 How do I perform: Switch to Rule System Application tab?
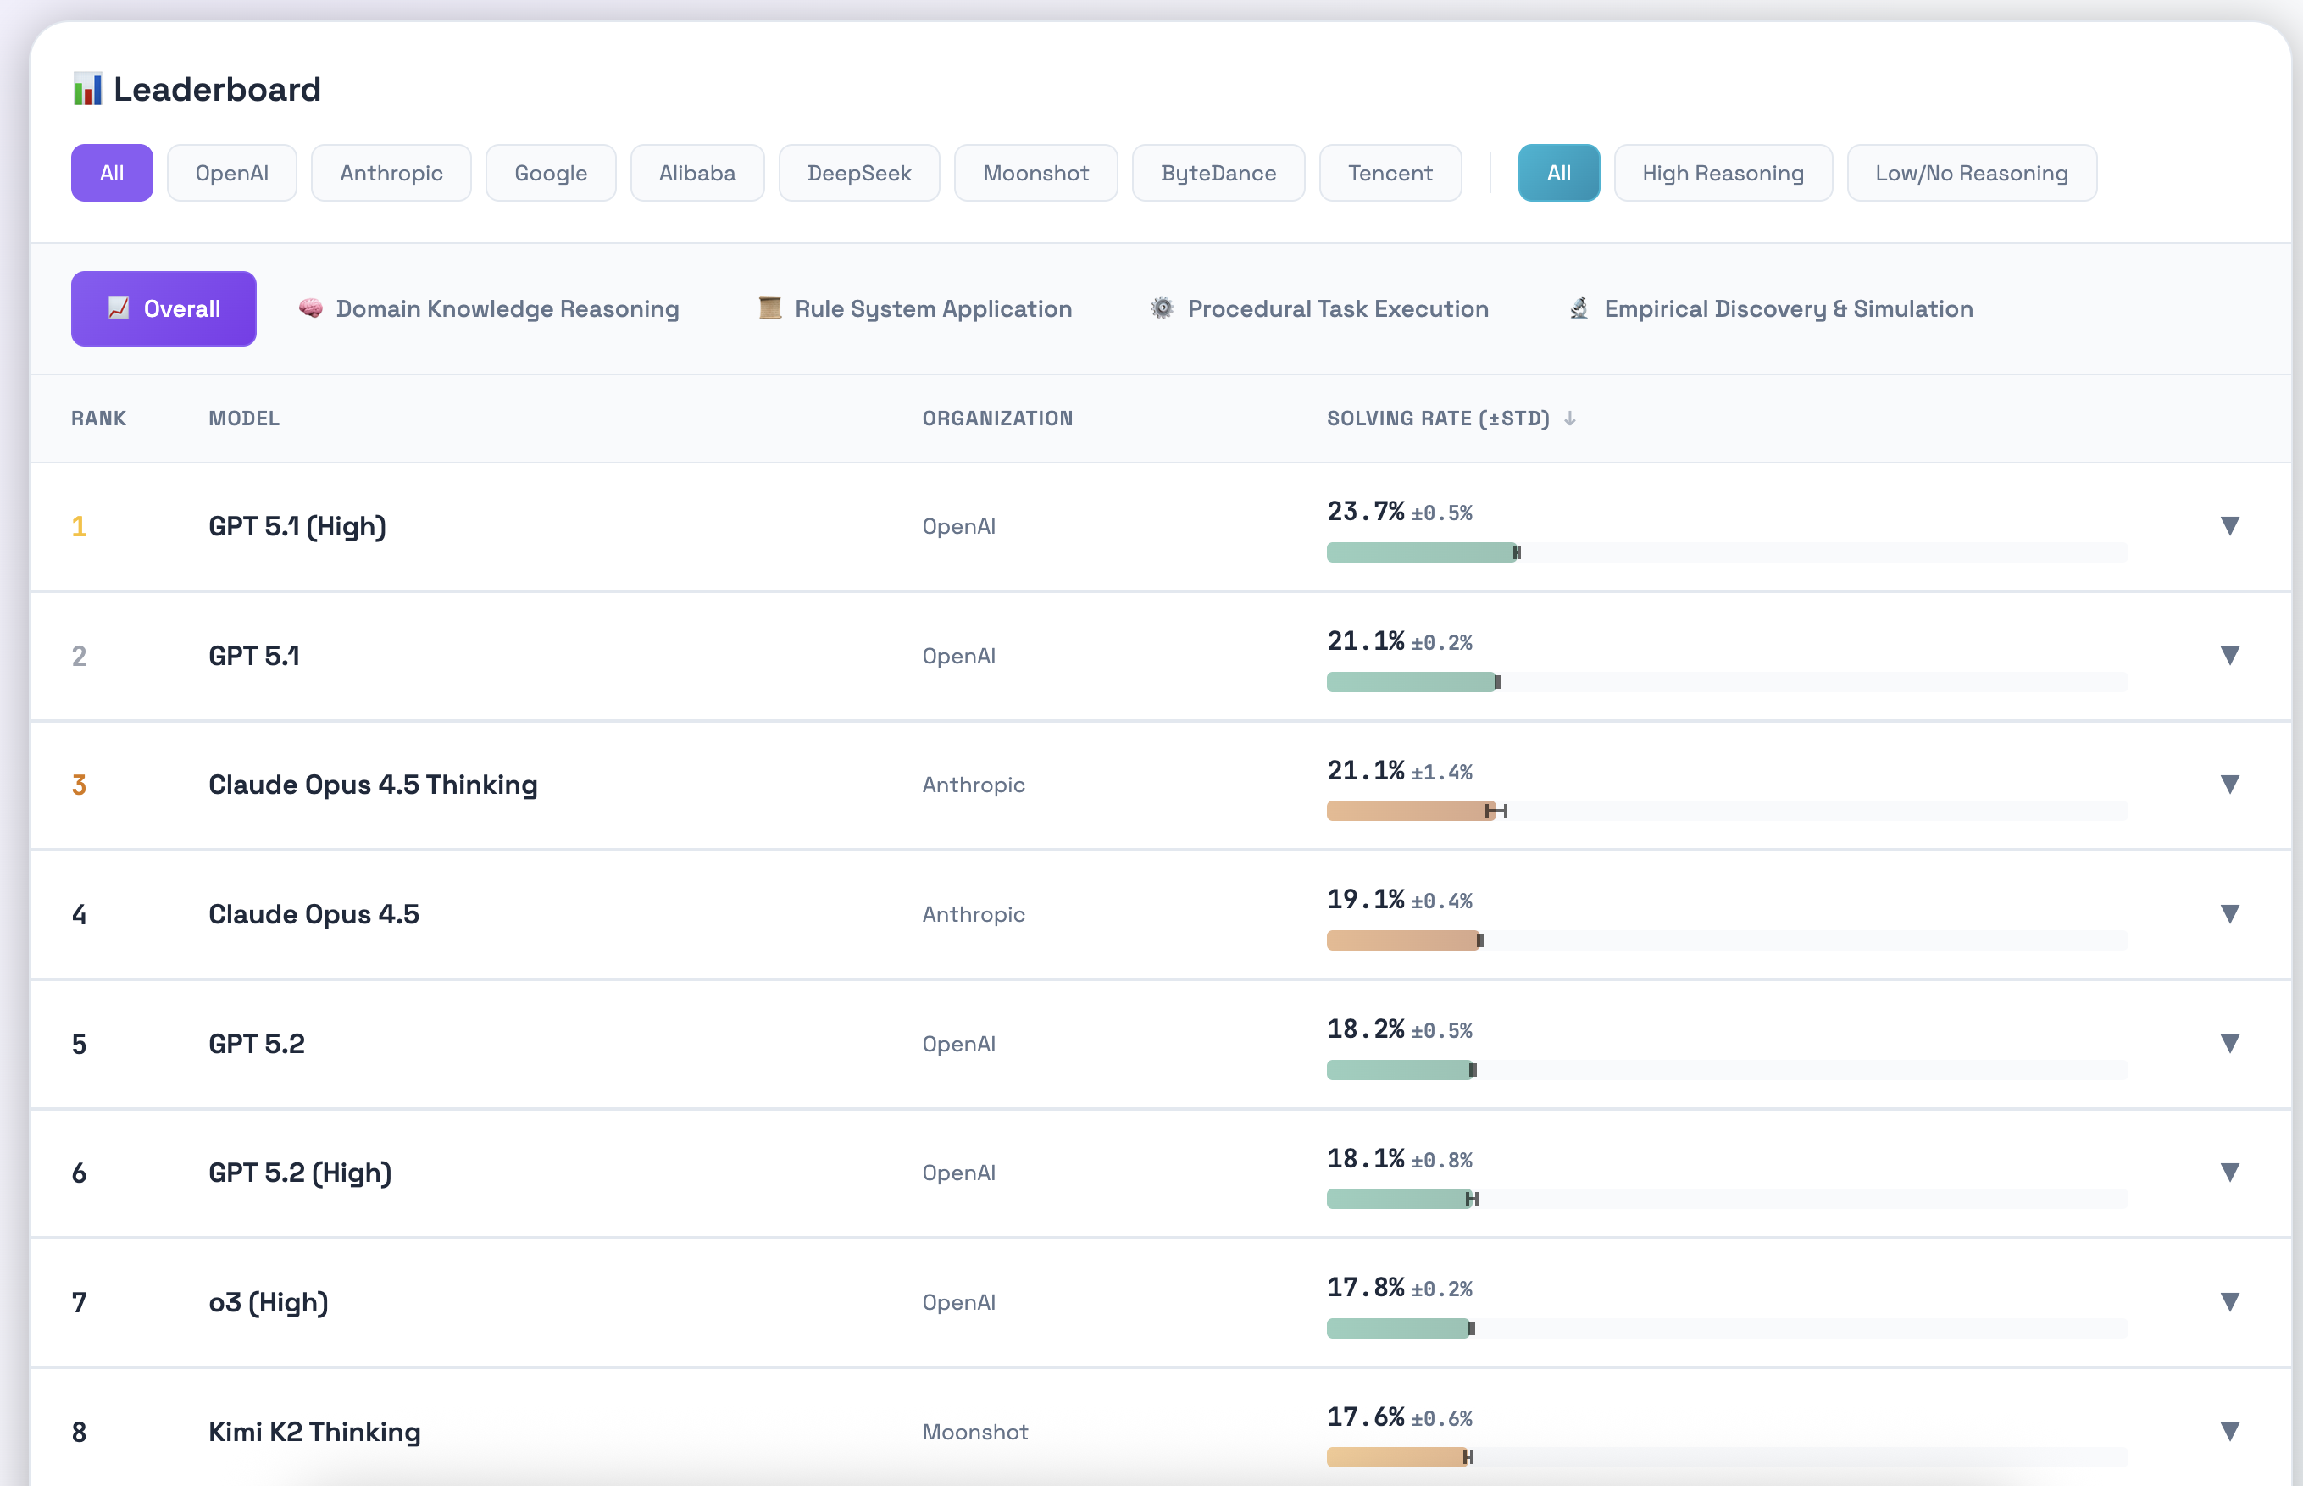point(932,308)
